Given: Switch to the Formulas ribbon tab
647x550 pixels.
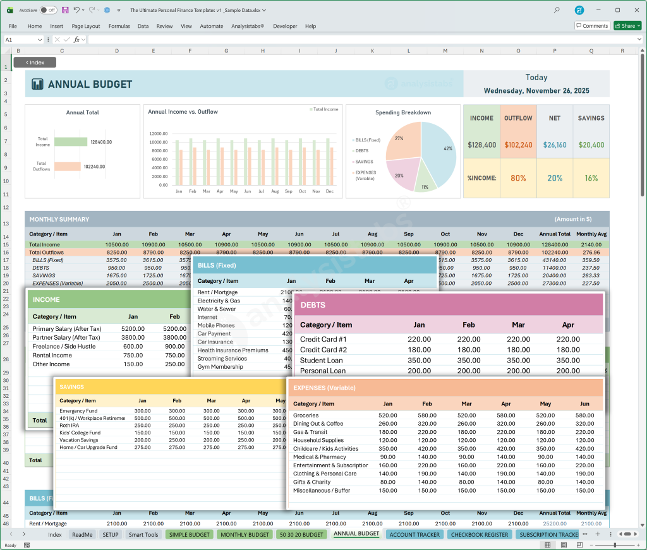Looking at the screenshot, I should [x=119, y=26].
